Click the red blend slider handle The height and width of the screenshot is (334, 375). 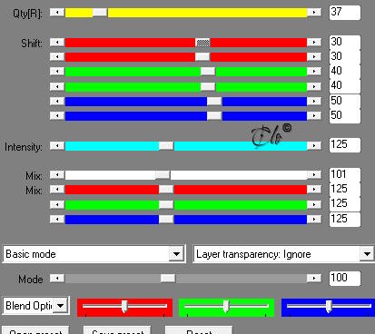click(x=124, y=307)
